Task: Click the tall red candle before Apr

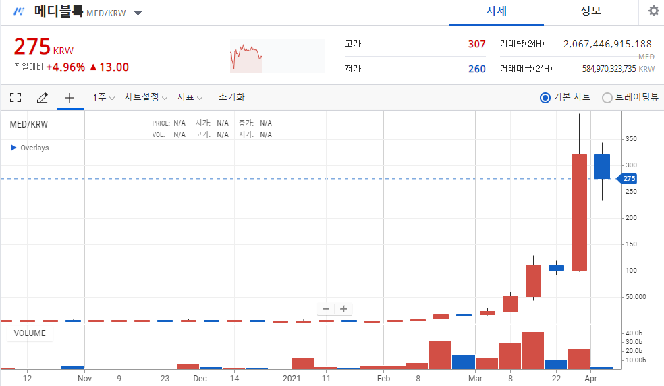Action: click(579, 212)
